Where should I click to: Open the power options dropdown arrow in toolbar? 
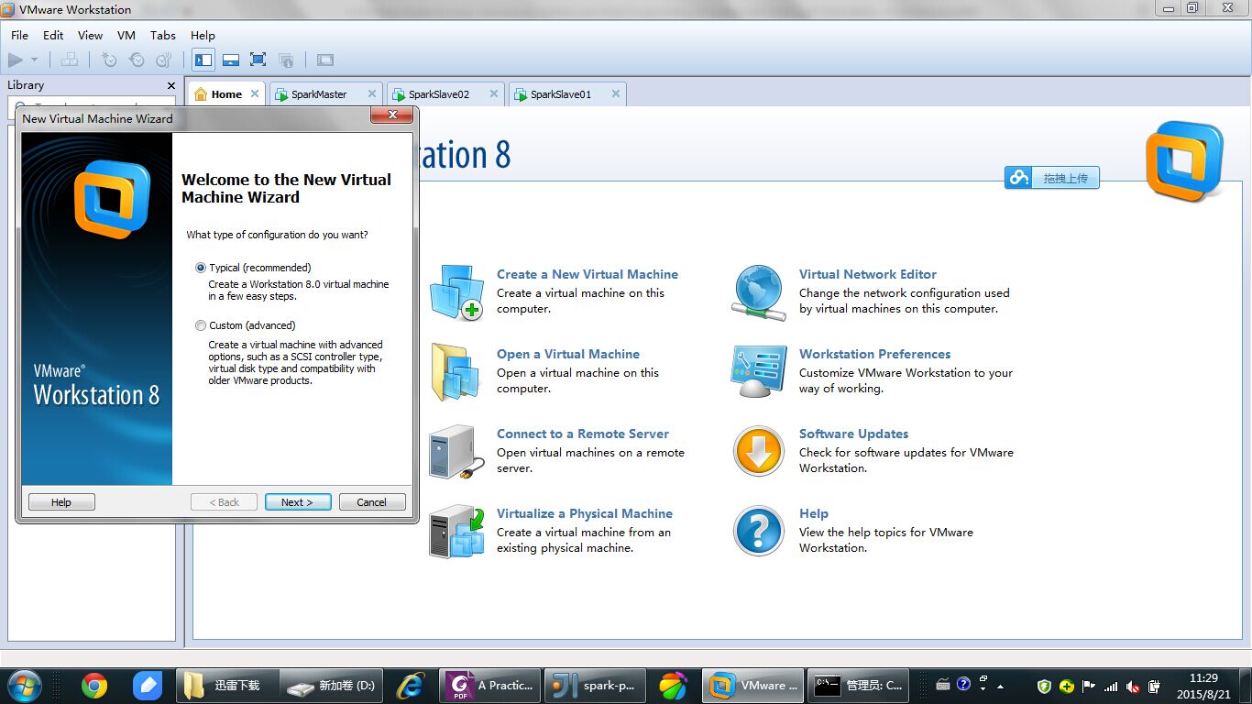35,60
